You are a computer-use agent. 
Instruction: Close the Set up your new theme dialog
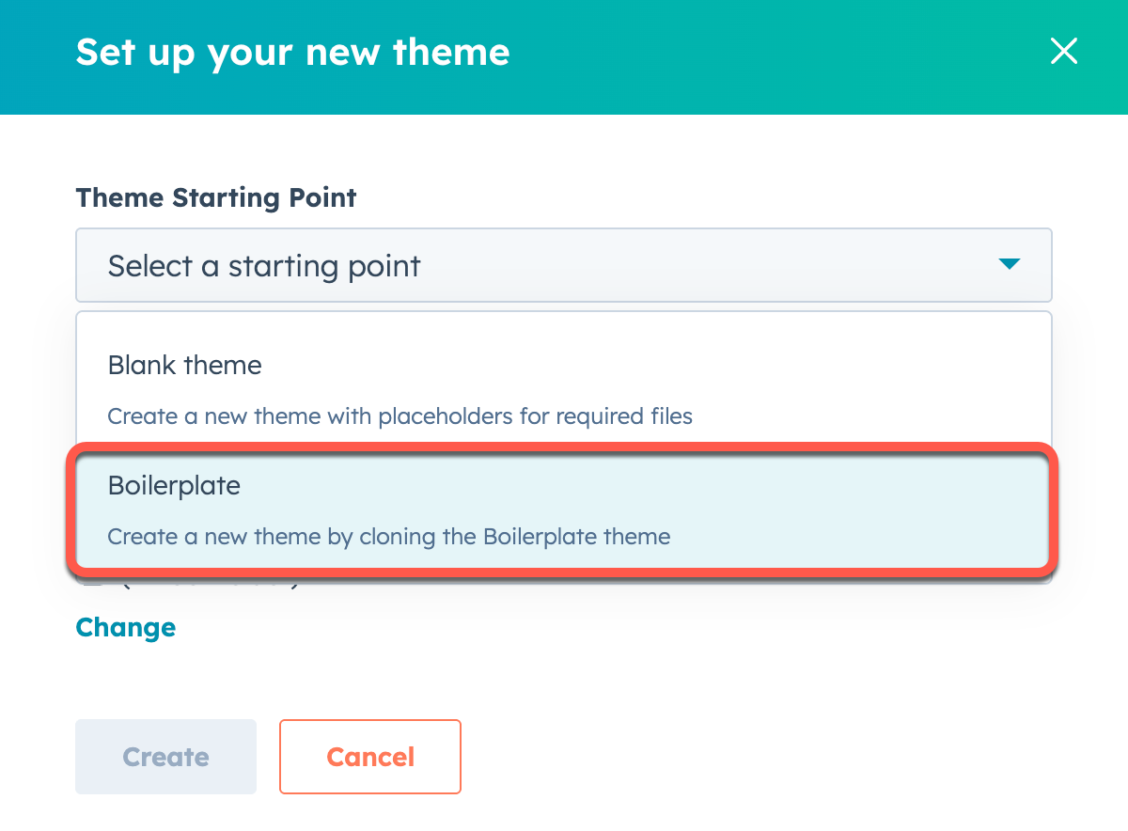click(x=1063, y=51)
